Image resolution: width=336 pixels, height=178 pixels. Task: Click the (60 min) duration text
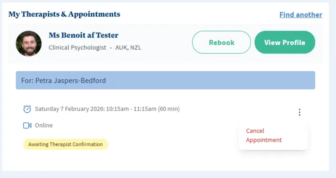(x=168, y=109)
